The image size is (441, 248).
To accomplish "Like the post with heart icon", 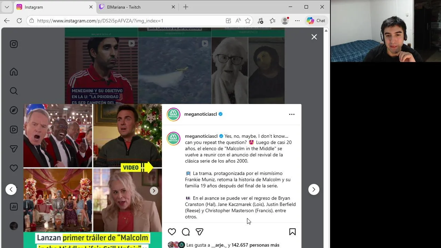I will (x=172, y=232).
